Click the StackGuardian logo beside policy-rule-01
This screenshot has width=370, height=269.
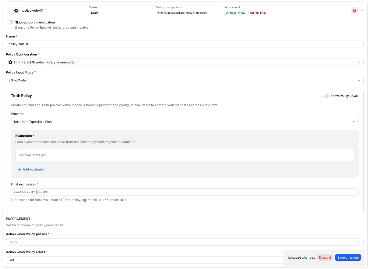coord(16,11)
